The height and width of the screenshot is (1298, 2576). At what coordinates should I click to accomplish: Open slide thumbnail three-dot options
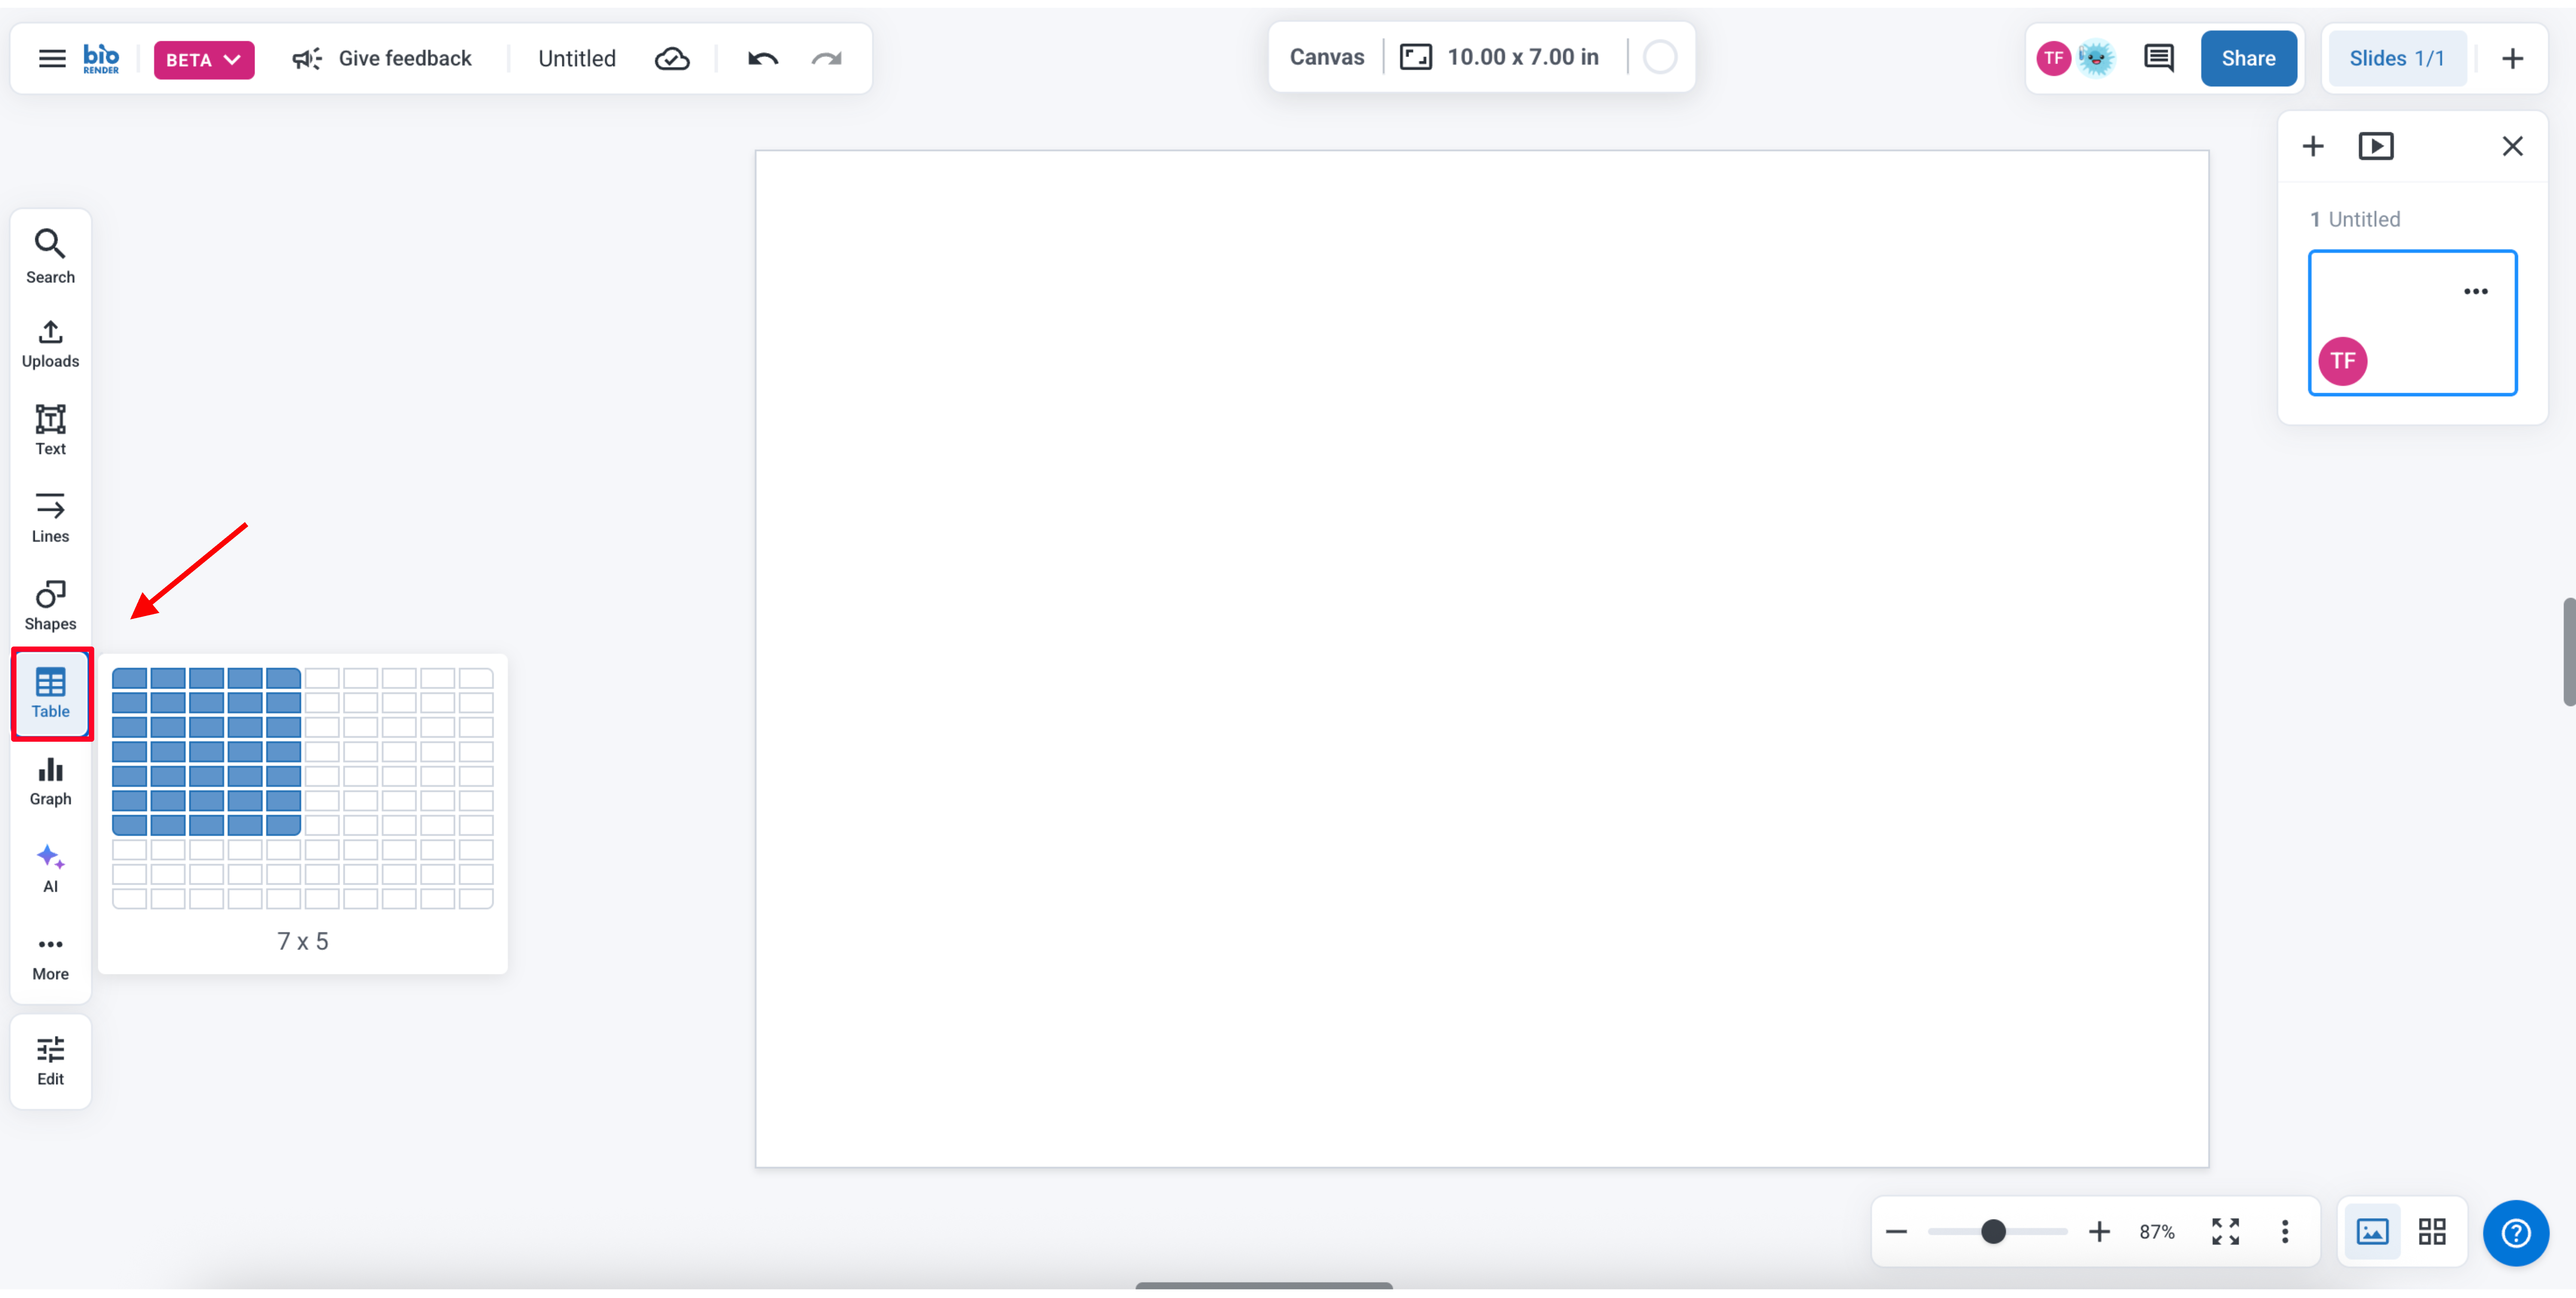2475,291
